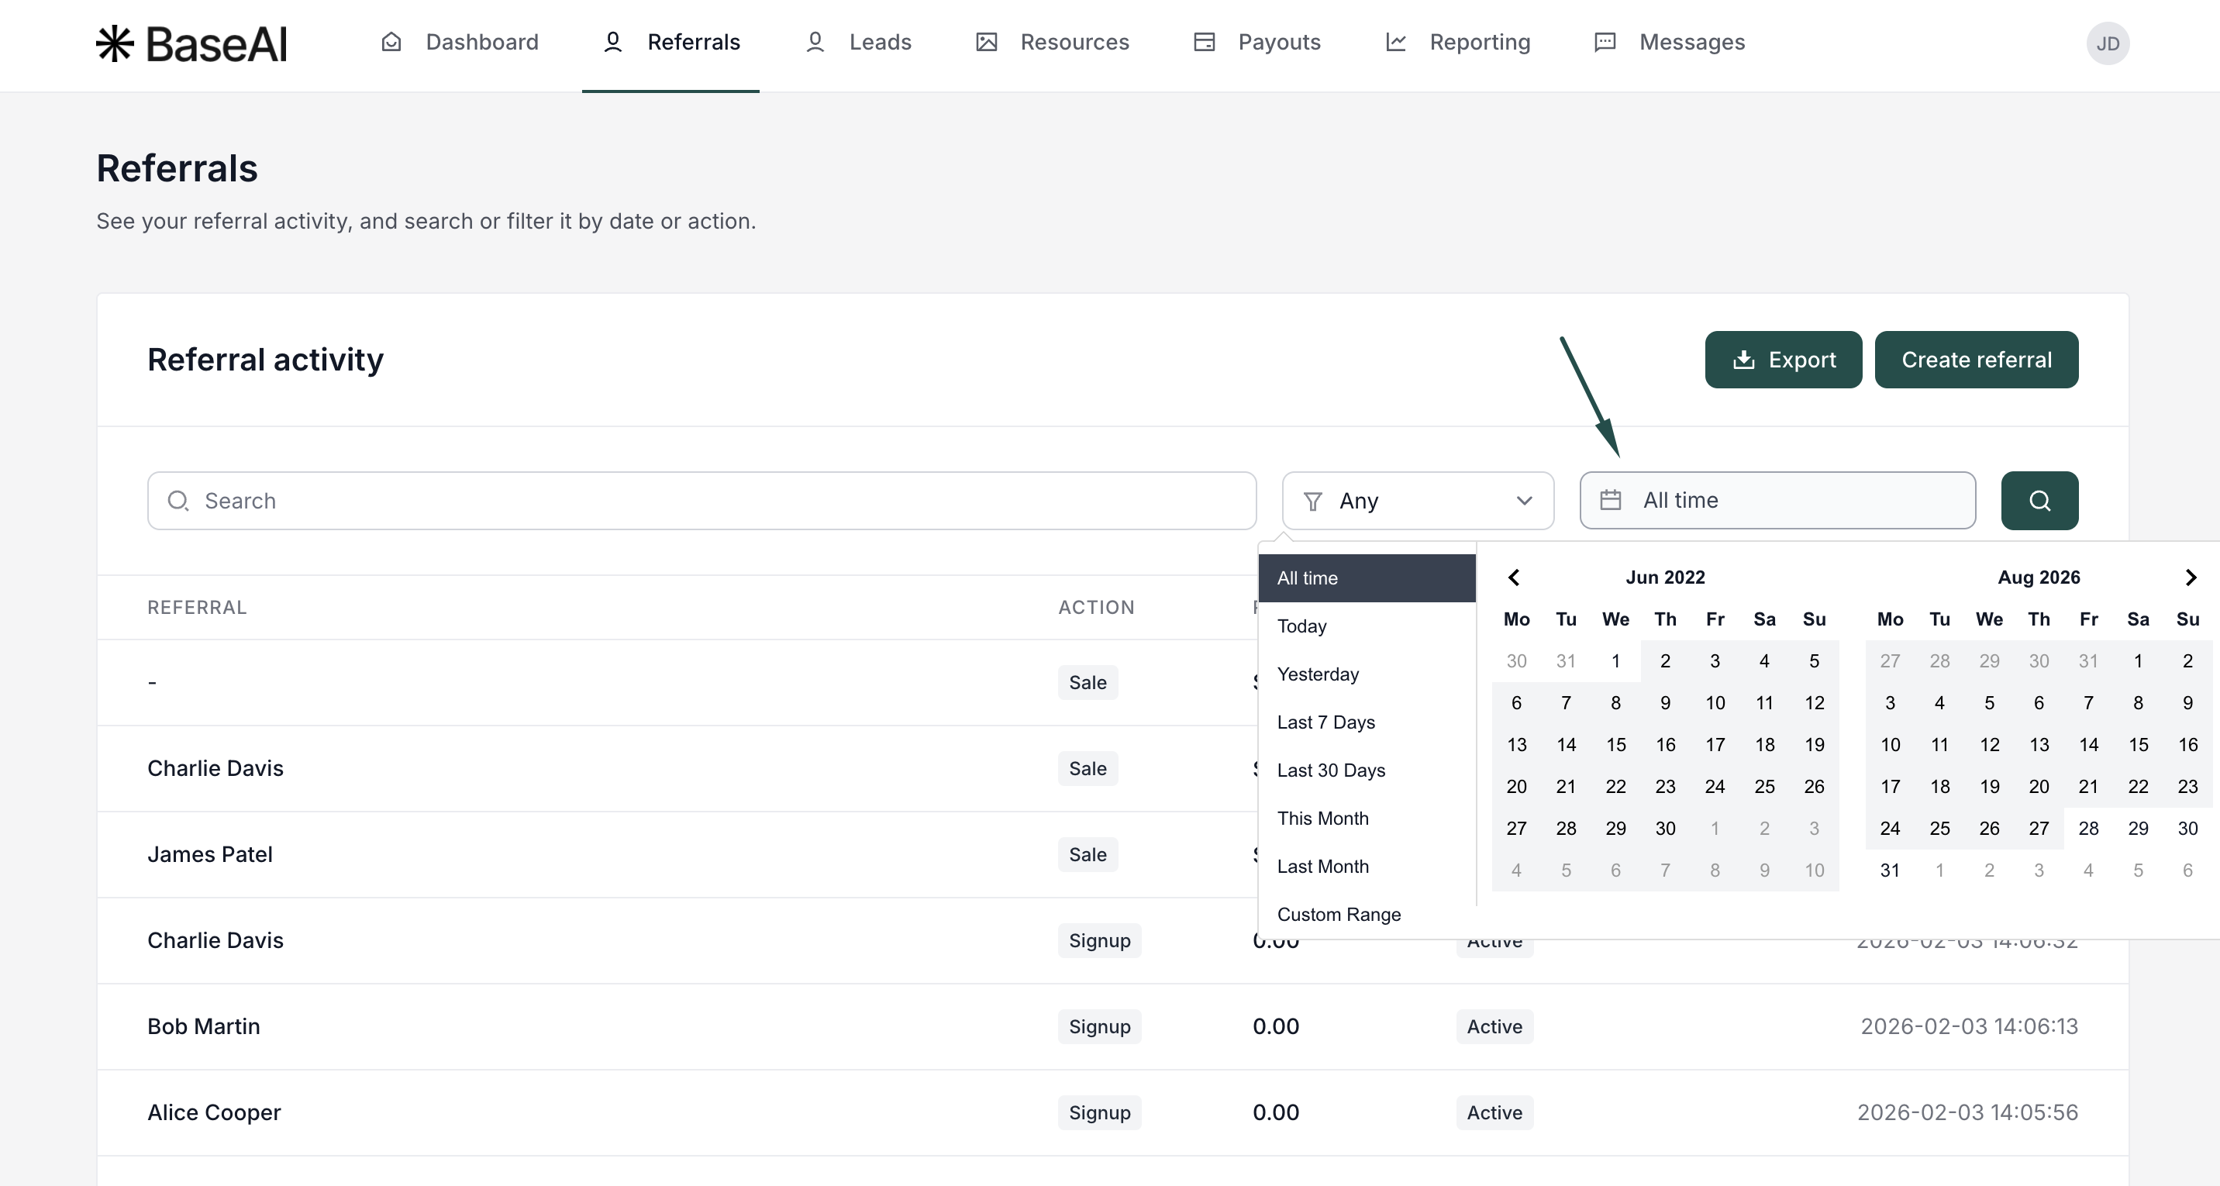This screenshot has height=1186, width=2220.
Task: Click the Aug 2026 month heading
Action: 2039,577
